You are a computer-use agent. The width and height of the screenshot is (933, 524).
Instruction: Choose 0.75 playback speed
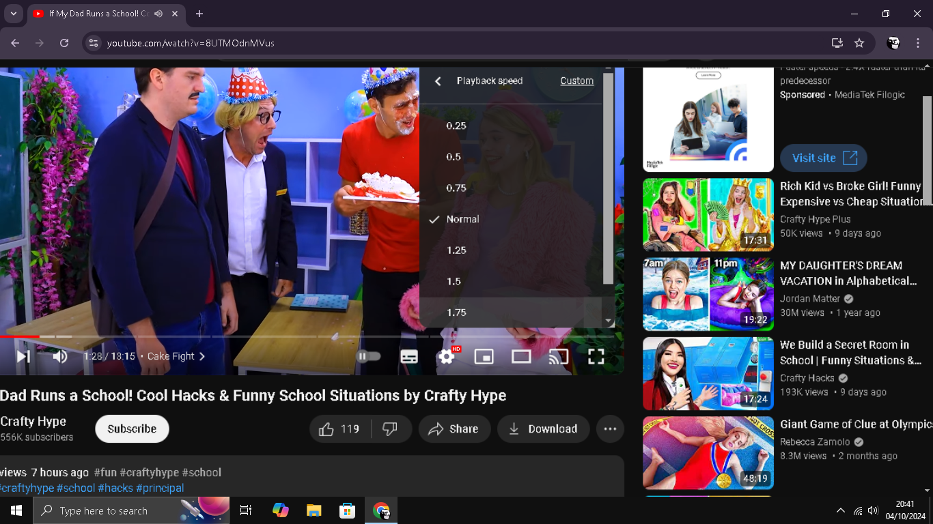512,188
